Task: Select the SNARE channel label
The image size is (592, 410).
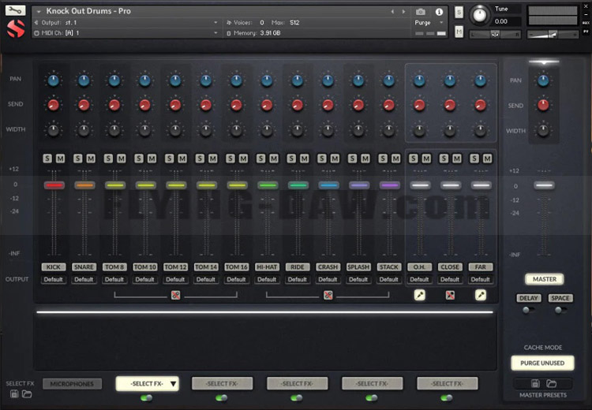Action: pyautogui.click(x=84, y=267)
